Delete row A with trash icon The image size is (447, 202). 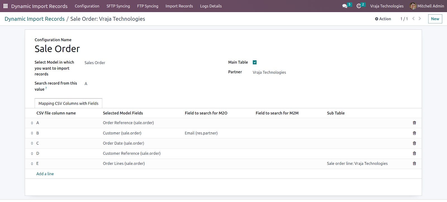414,123
